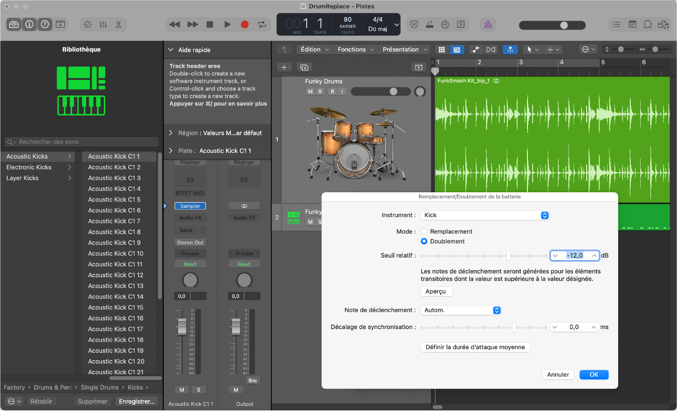Confirm the dialog with OK
This screenshot has width=678, height=412.
point(594,375)
